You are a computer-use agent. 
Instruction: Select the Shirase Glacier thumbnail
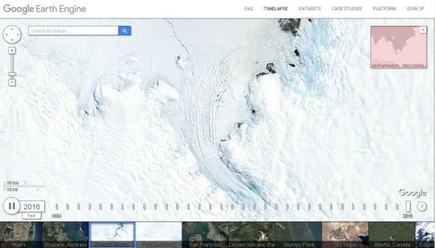click(x=112, y=234)
